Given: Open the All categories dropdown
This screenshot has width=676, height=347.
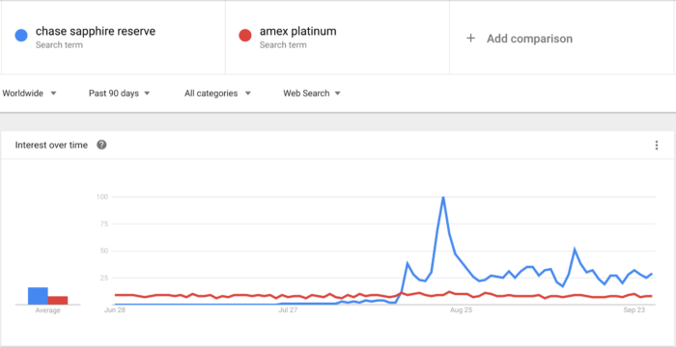Looking at the screenshot, I should pos(217,93).
